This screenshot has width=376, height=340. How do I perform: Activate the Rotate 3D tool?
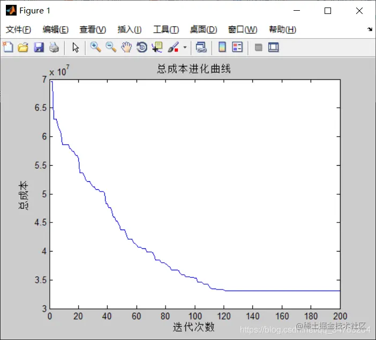coord(142,47)
